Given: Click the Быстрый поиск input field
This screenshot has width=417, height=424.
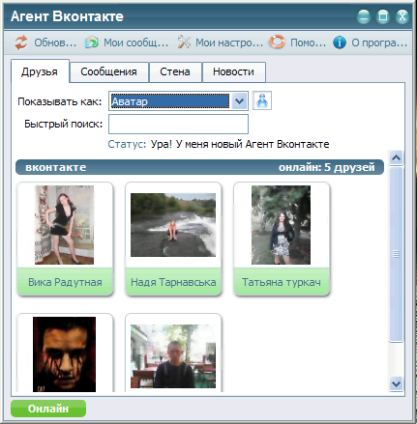Looking at the screenshot, I should pyautogui.click(x=178, y=124).
